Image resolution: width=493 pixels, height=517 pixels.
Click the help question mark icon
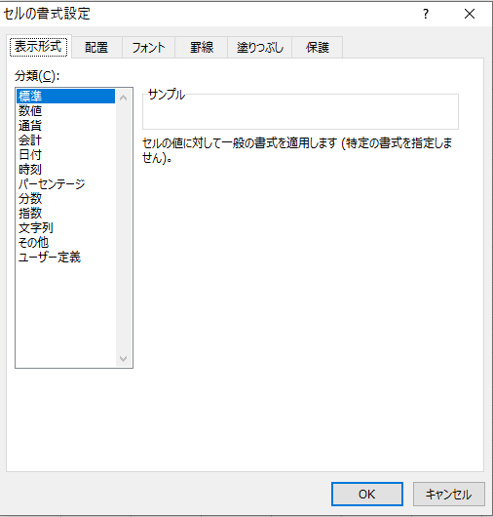(426, 14)
